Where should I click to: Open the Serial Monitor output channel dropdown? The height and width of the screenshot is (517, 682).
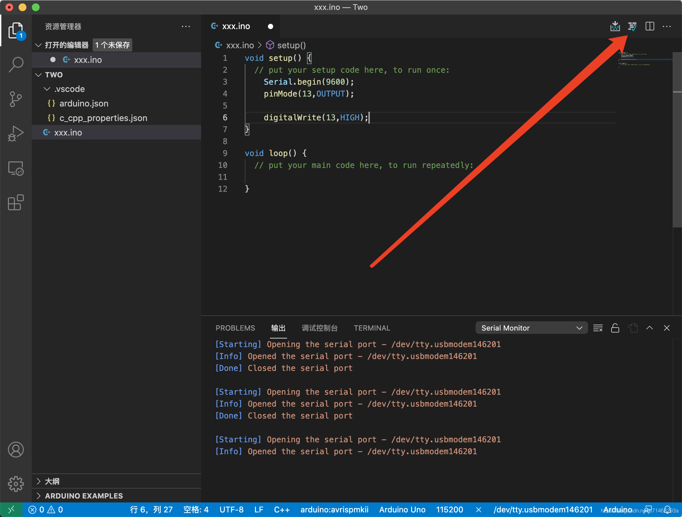[x=531, y=328]
